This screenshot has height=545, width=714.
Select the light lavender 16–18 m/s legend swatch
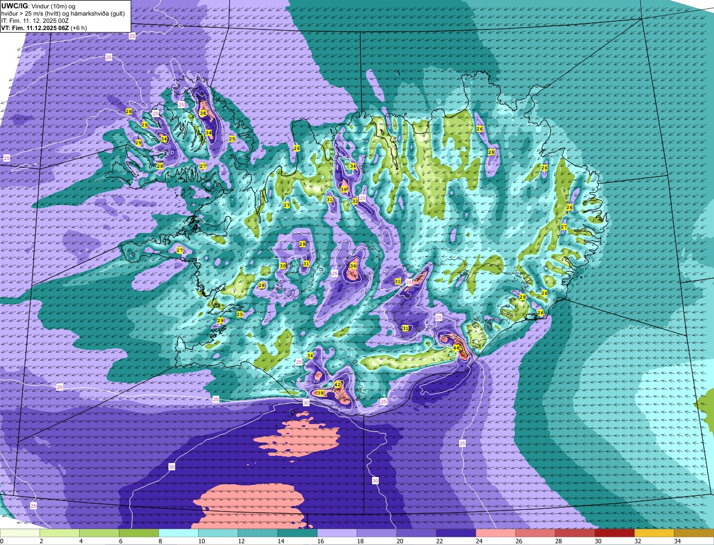(x=337, y=533)
